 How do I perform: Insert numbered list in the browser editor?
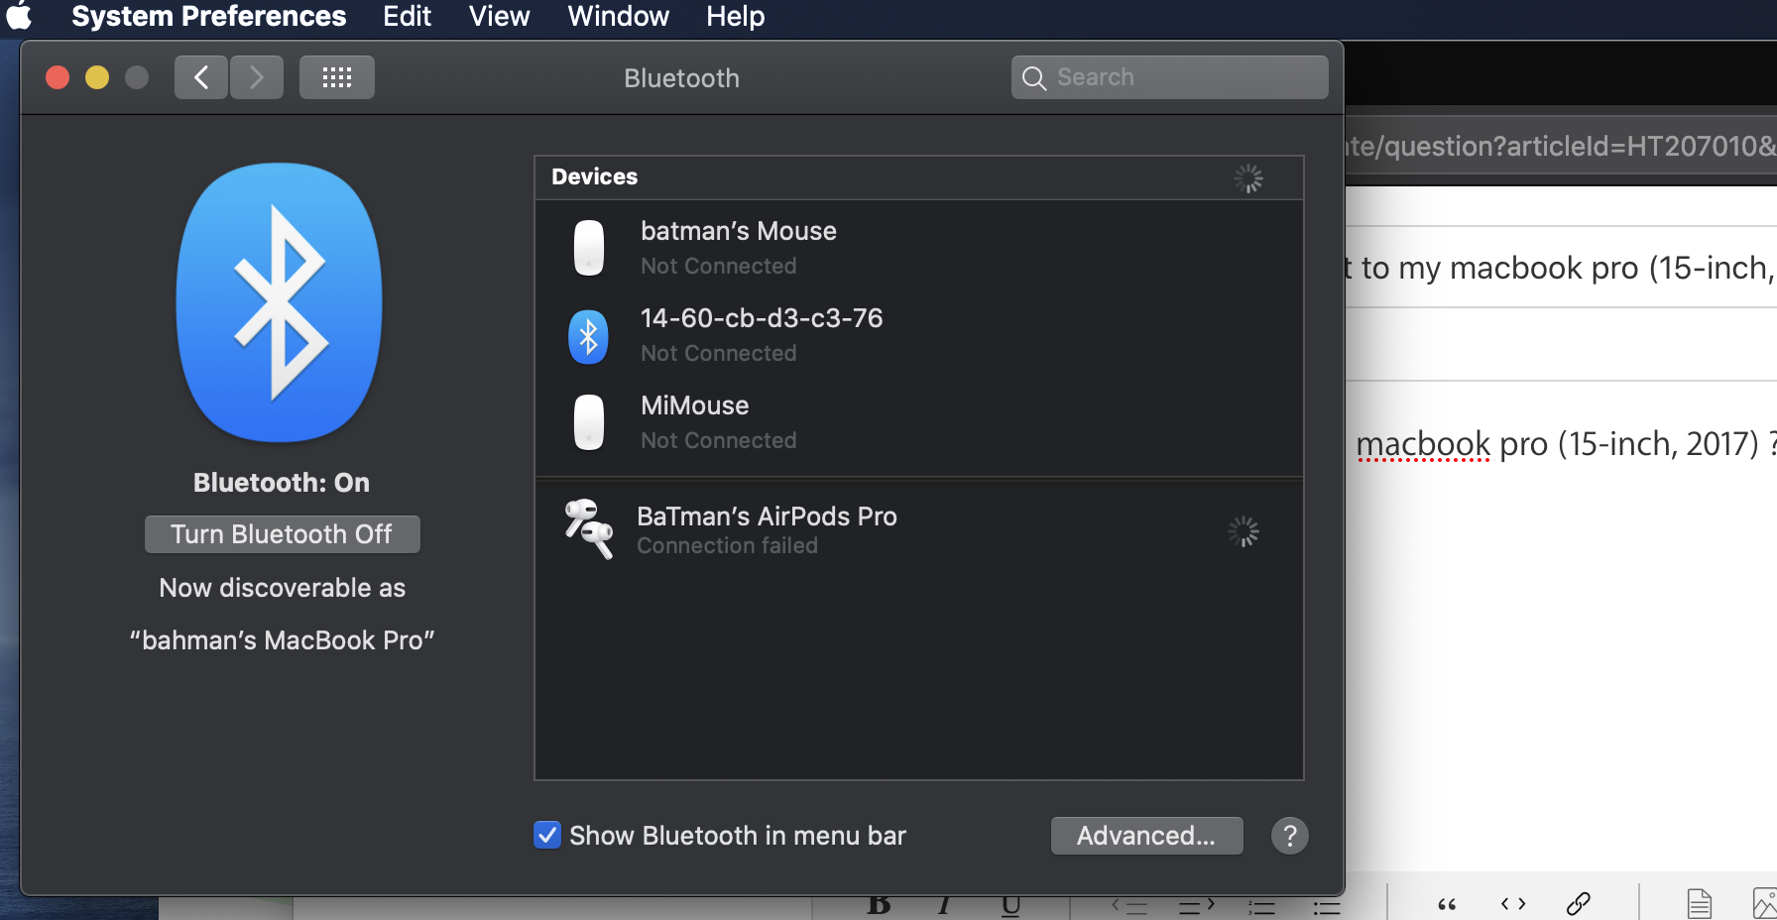(x=1261, y=907)
